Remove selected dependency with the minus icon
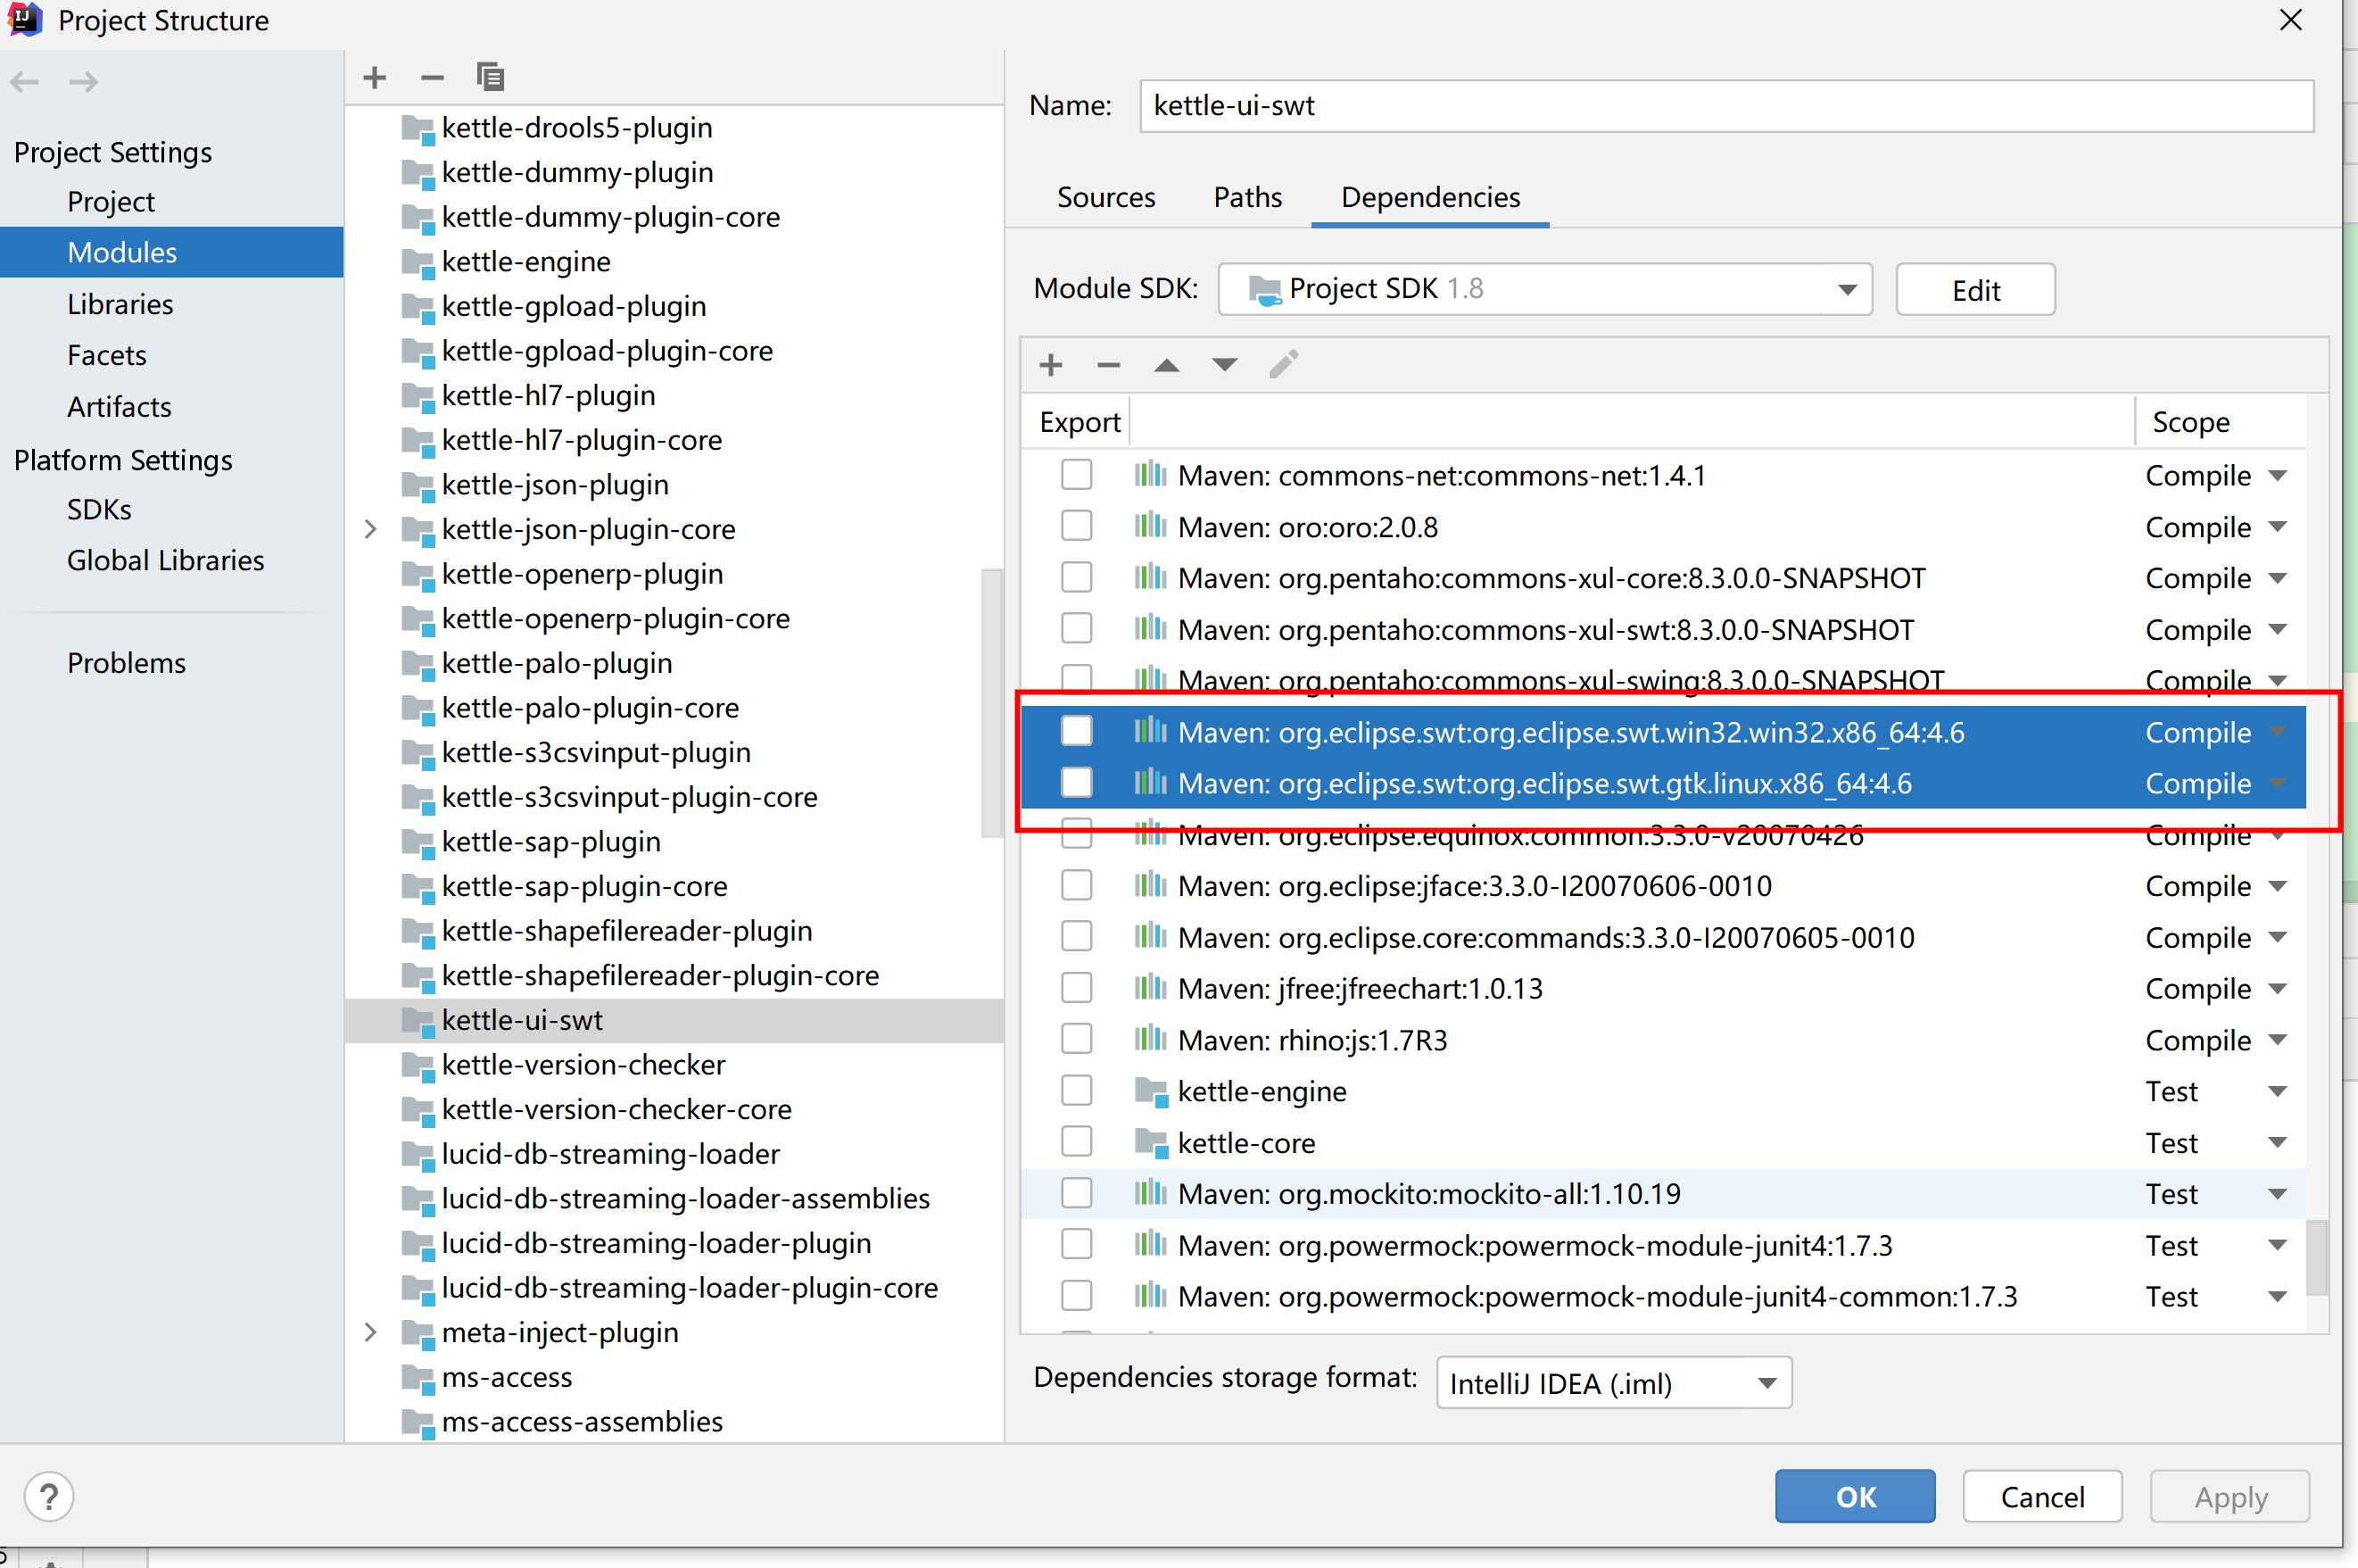The width and height of the screenshot is (2358, 1568). tap(1107, 365)
